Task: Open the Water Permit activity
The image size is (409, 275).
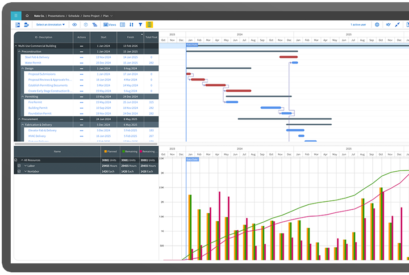Action: 33,63
